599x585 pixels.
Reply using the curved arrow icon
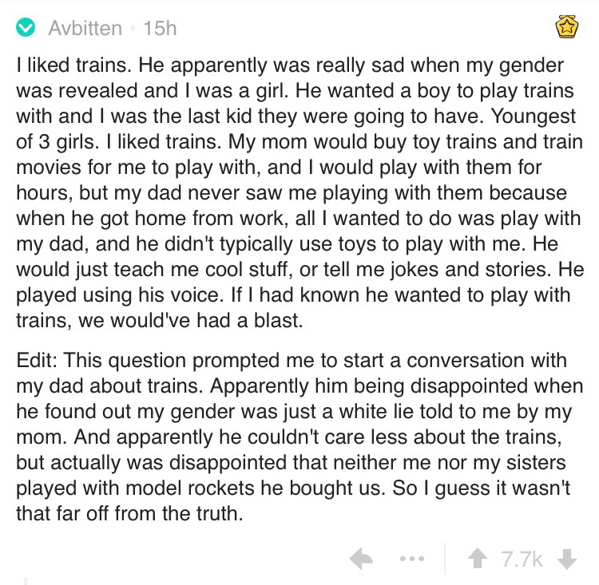click(361, 559)
